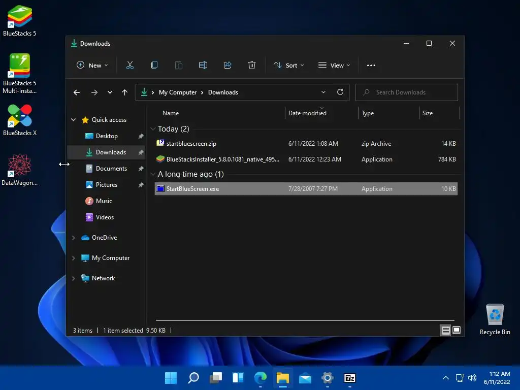Click the Rename icon in toolbar
The image size is (520, 390).
203,66
